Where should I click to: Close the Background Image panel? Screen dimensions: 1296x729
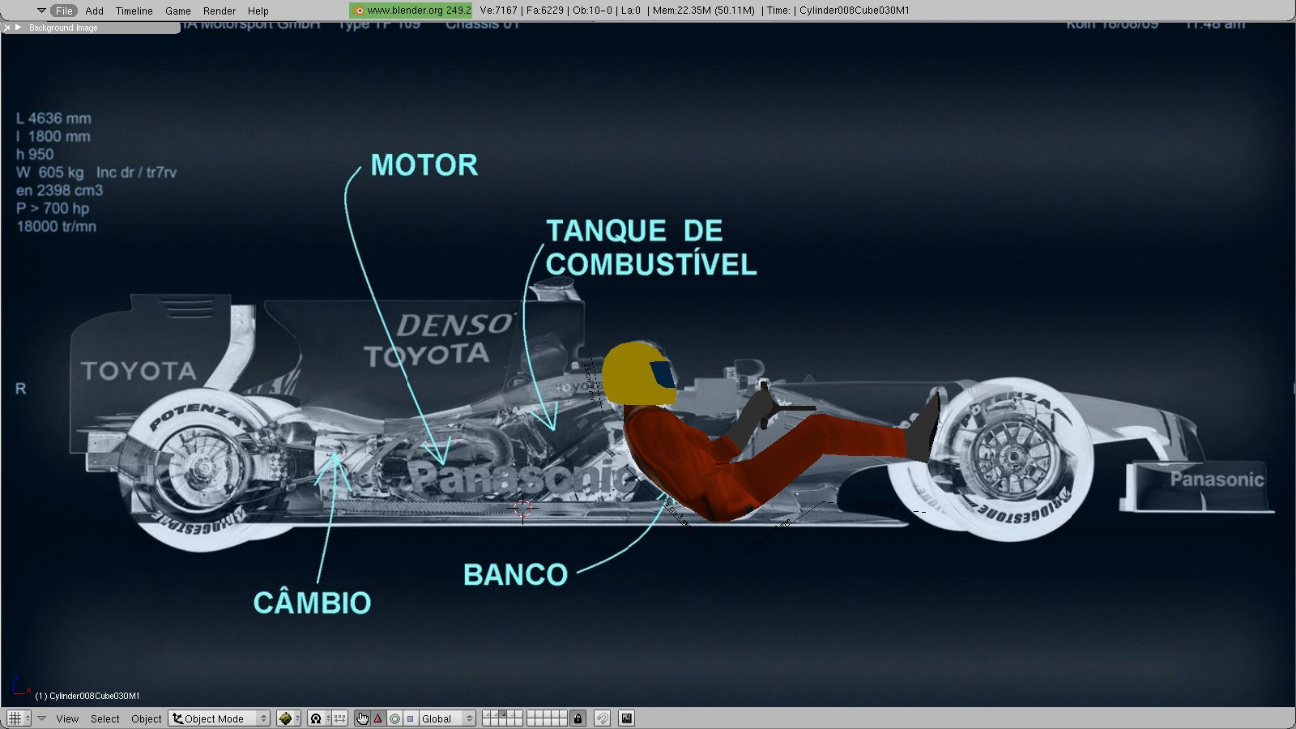(x=7, y=28)
